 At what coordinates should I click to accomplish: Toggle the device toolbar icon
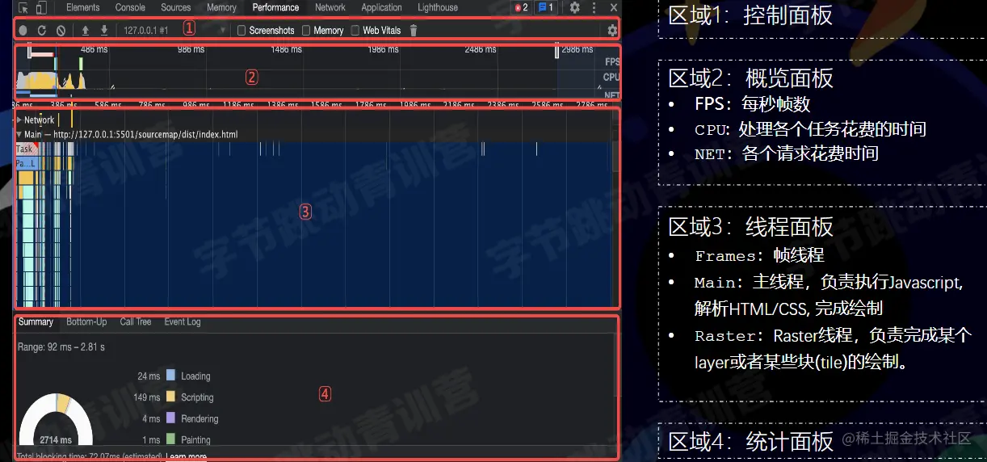[x=41, y=8]
